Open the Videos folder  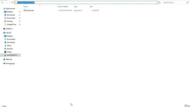(x=9, y=52)
